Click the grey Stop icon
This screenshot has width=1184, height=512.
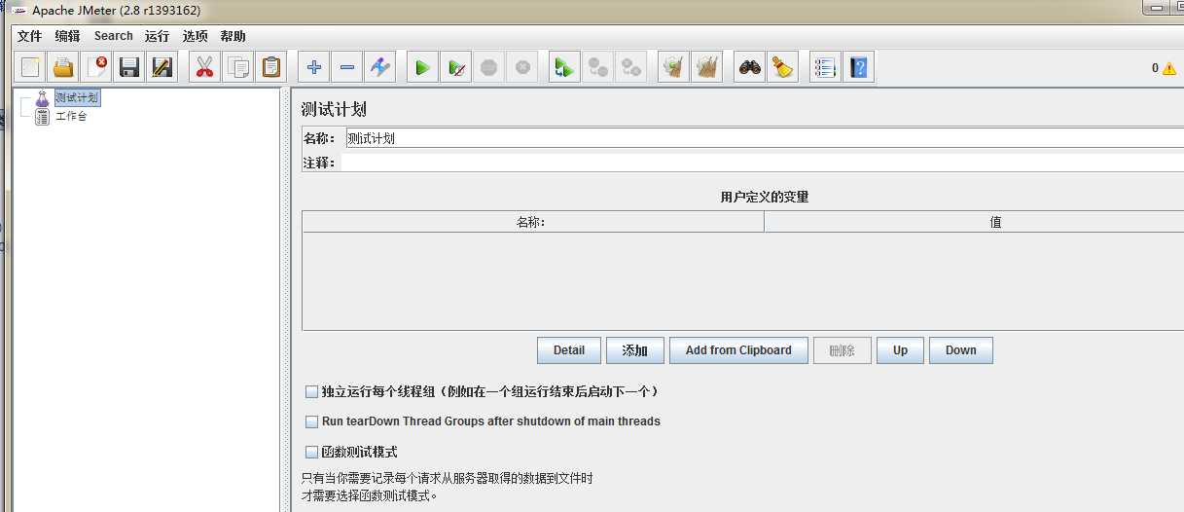point(488,67)
